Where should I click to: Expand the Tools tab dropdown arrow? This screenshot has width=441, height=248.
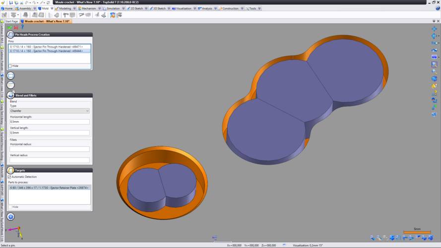click(x=259, y=8)
